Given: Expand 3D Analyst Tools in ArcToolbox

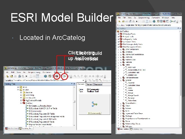Looking at the screenshot, I should (118, 34).
